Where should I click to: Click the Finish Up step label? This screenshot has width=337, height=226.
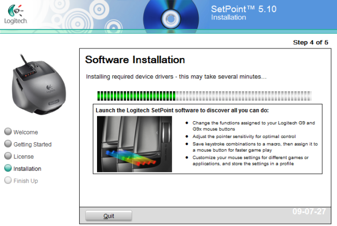click(x=26, y=181)
